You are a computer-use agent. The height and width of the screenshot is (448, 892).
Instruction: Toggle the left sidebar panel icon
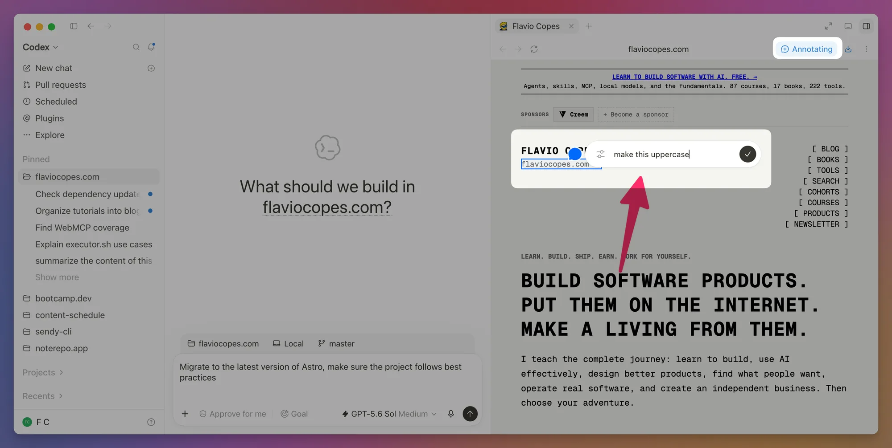click(74, 26)
